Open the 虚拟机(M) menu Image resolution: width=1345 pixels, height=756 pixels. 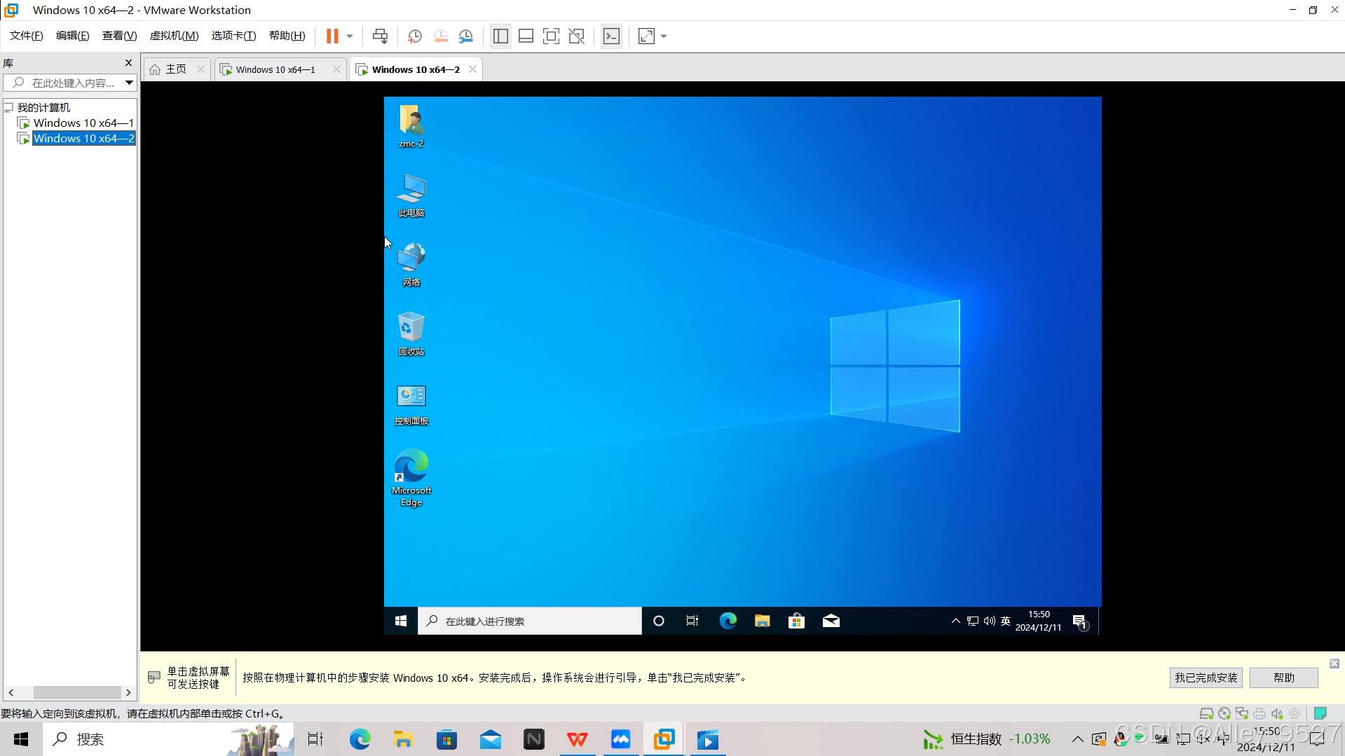(x=174, y=36)
